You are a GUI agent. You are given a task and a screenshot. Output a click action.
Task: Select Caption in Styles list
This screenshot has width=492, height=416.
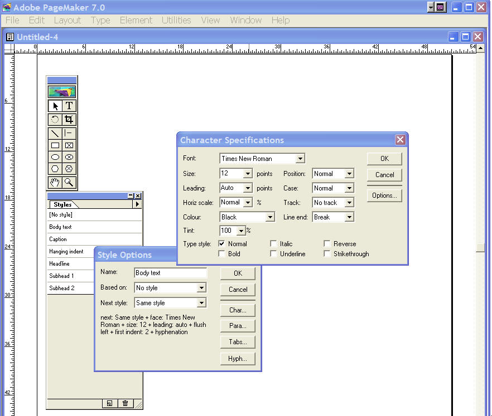point(94,239)
